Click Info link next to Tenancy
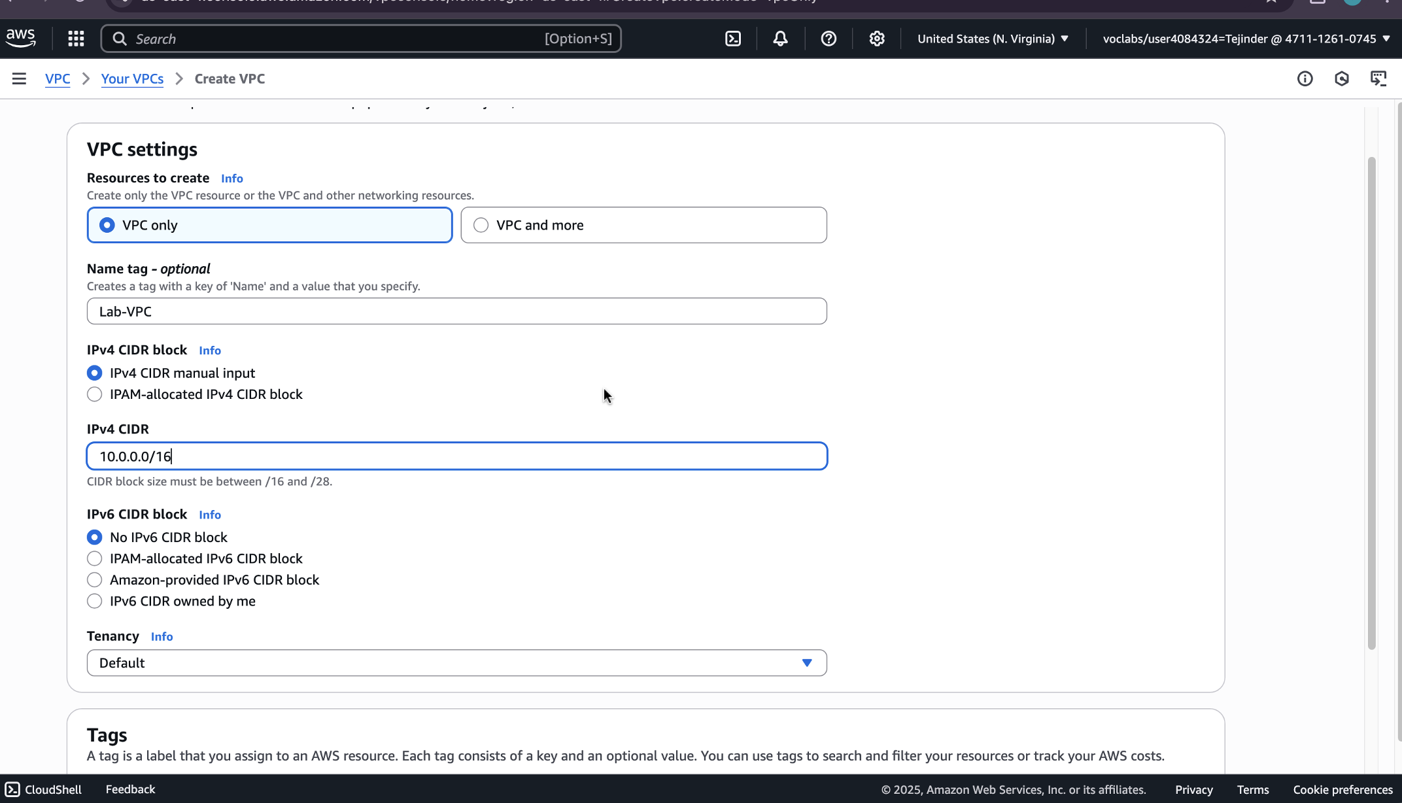The height and width of the screenshot is (803, 1402). click(x=162, y=637)
